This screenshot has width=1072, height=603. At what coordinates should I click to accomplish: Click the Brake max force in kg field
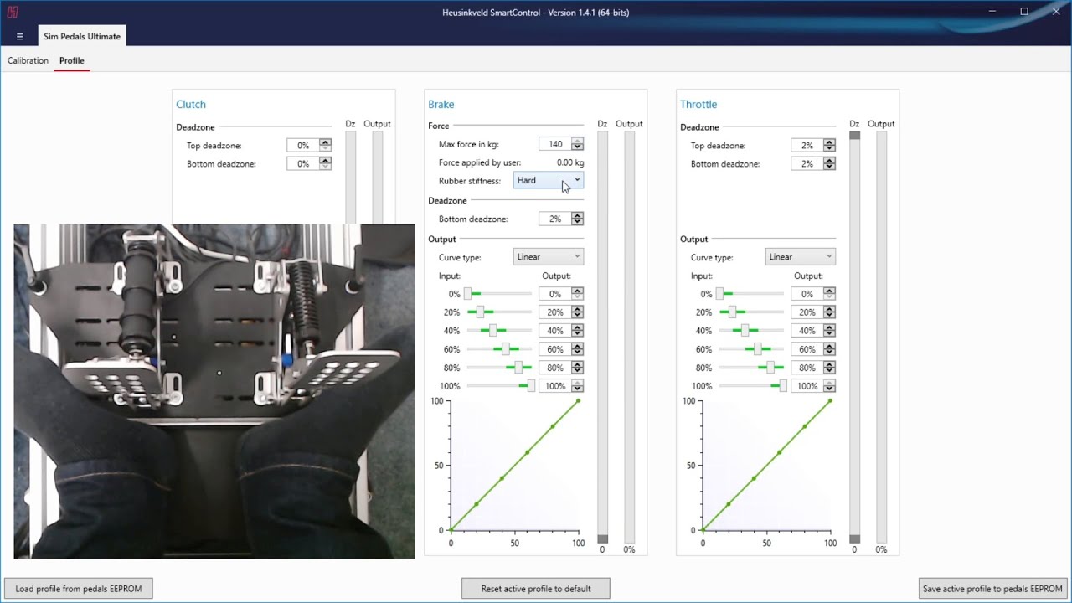pyautogui.click(x=554, y=144)
